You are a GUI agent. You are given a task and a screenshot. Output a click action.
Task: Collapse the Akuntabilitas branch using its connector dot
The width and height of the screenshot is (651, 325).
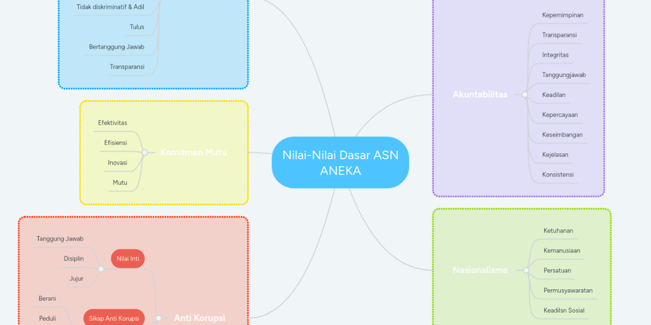coord(524,94)
